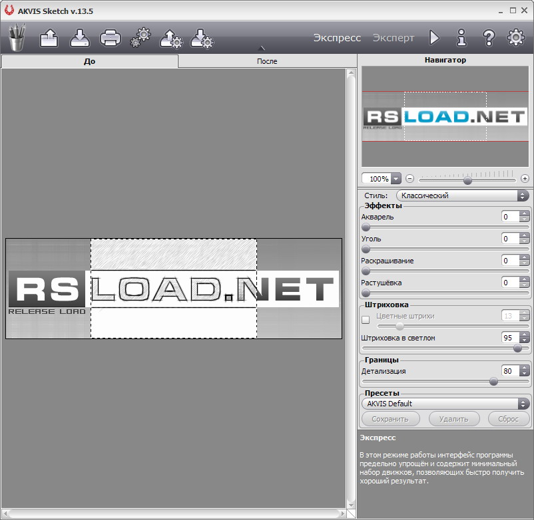Select the До tab

90,61
